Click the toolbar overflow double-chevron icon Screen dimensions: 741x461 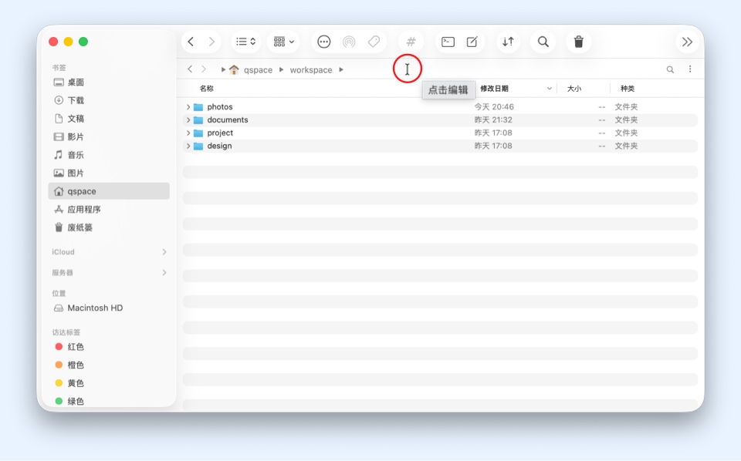[x=687, y=42]
